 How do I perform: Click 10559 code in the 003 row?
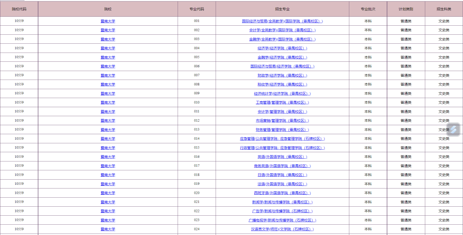[x=19, y=39]
